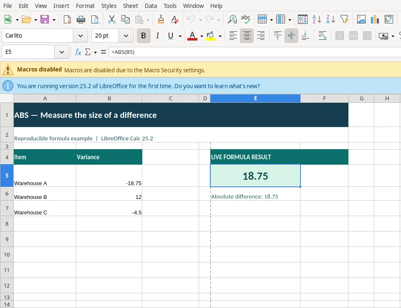The width and height of the screenshot is (401, 308).
Task: Select column E header
Action: (255, 98)
